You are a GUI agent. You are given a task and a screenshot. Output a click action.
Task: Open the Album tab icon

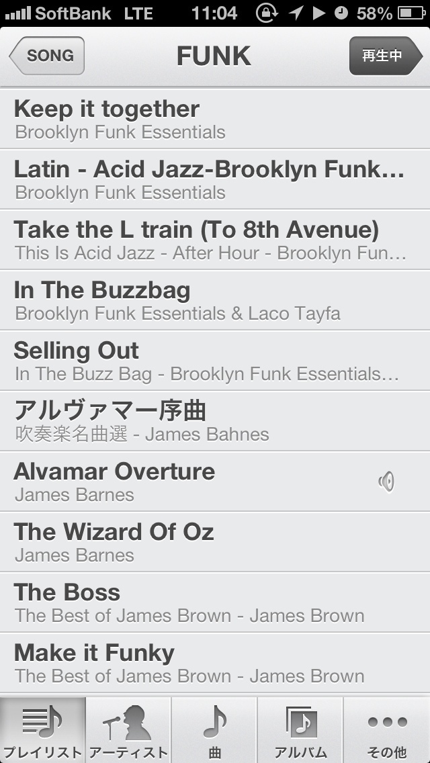301,722
